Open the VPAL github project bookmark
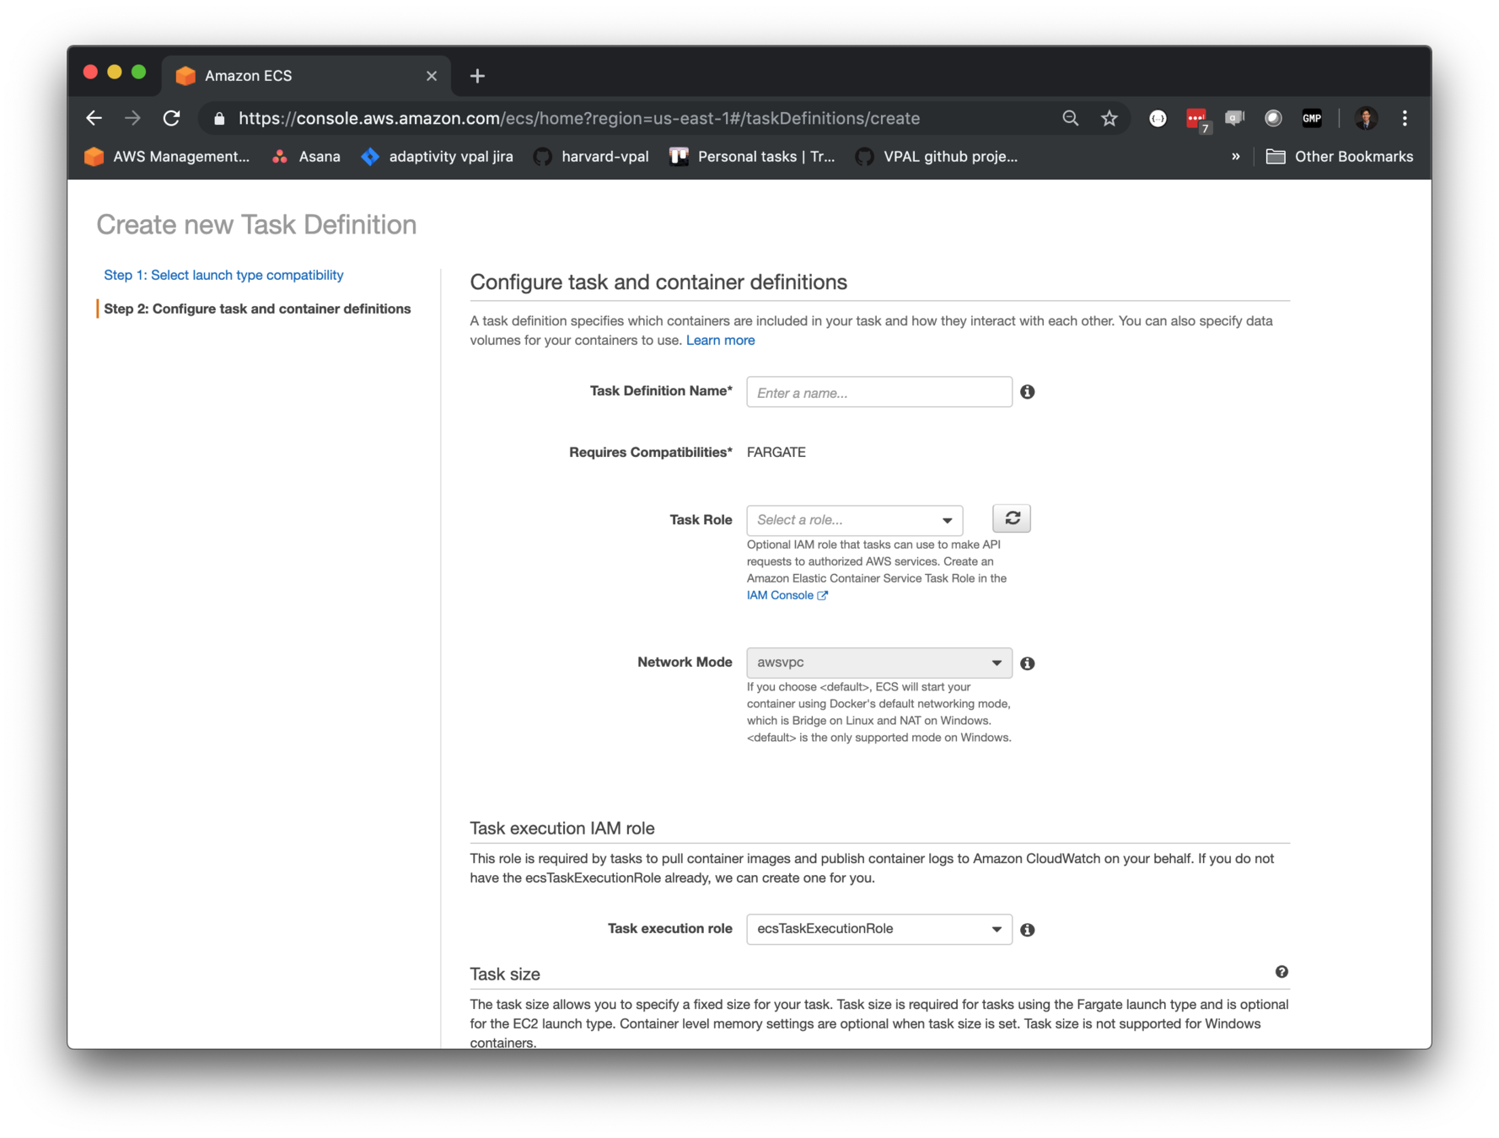The image size is (1499, 1138). point(937,157)
